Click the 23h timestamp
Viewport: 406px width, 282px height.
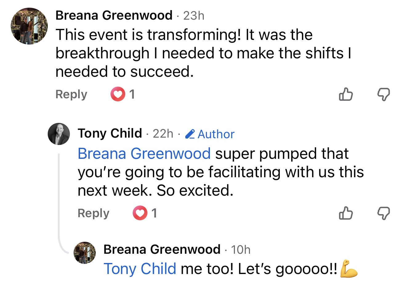pyautogui.click(x=194, y=16)
